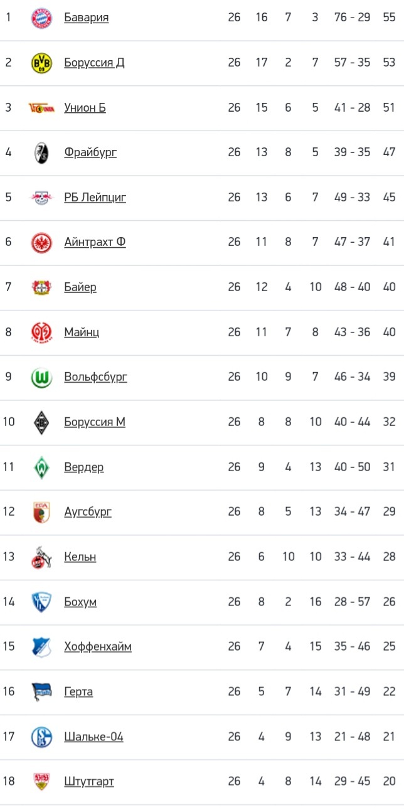The width and height of the screenshot is (404, 810).
Task: Click the Werder Bremen diamond logo
Action: [x=42, y=467]
